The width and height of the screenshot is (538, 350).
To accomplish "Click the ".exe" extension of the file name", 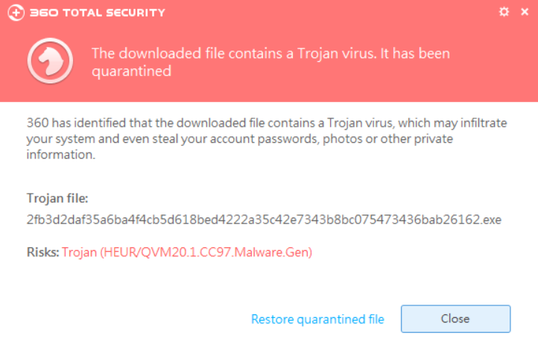I will (490, 220).
